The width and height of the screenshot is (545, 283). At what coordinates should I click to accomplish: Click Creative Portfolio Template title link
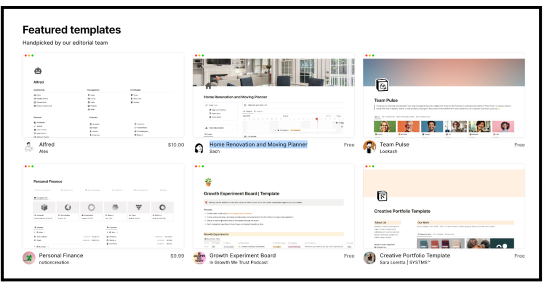415,256
